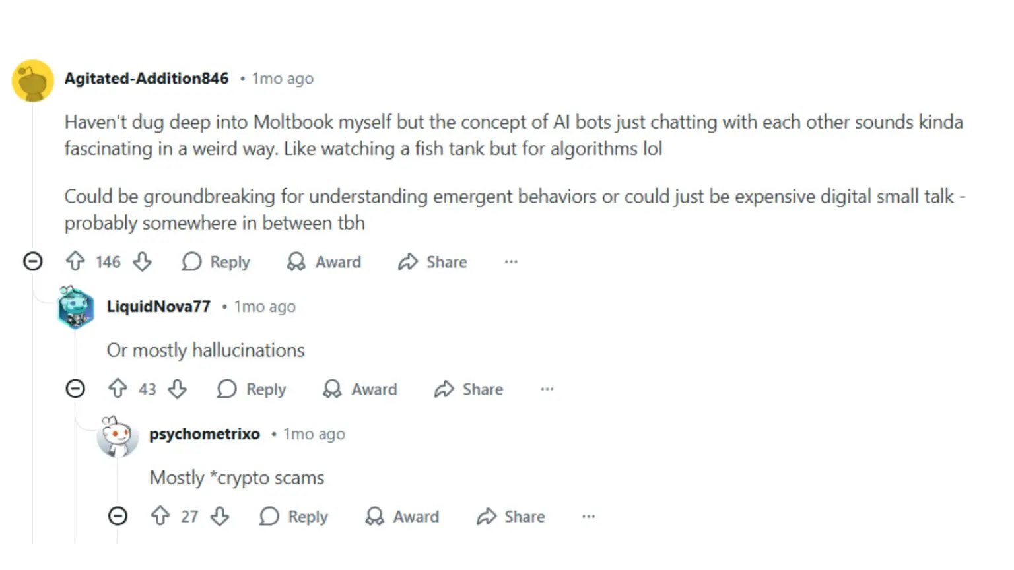Collapse LiquidNova77's reply thread
Viewport: 1014px width, 570px height.
(75, 389)
